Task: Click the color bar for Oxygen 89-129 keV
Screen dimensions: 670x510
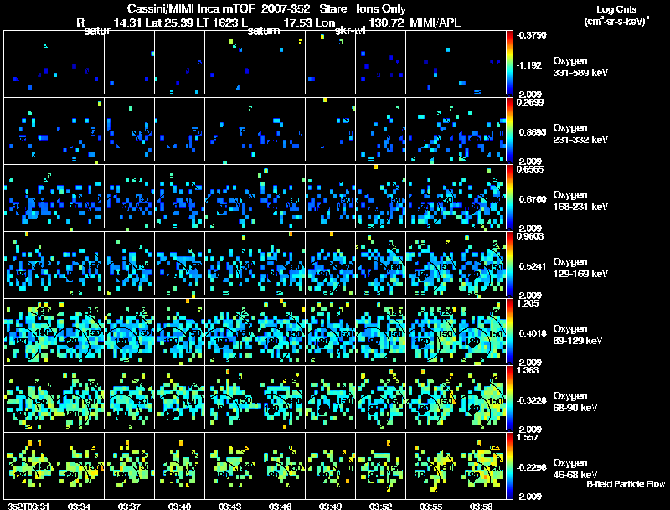Action: [510, 332]
